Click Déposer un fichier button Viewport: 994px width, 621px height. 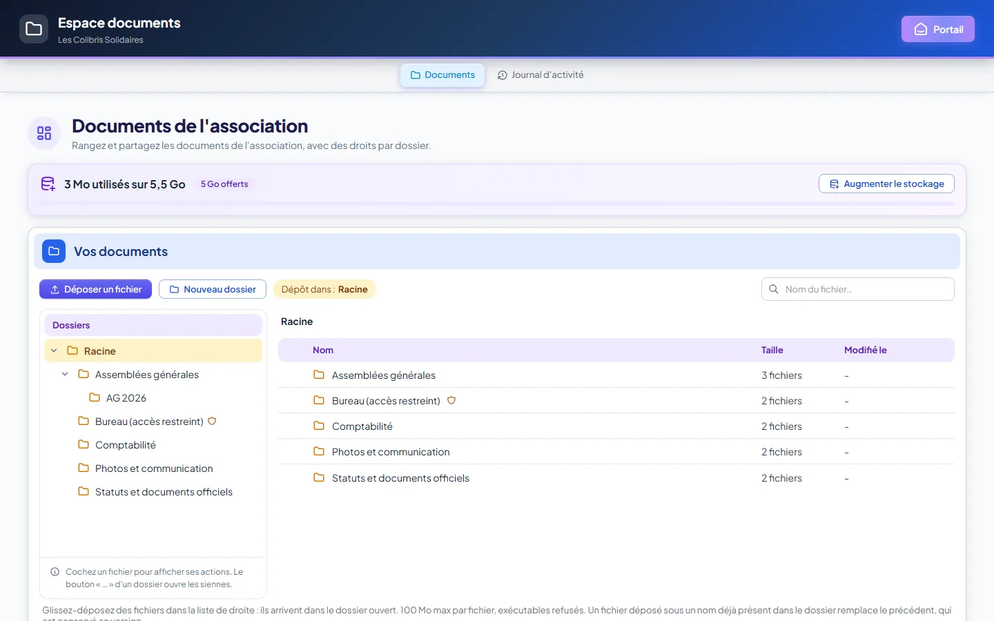(96, 289)
